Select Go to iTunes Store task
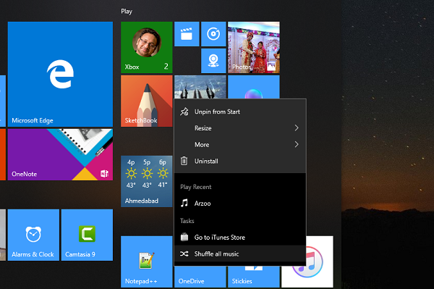The width and height of the screenshot is (434, 289). [240, 237]
